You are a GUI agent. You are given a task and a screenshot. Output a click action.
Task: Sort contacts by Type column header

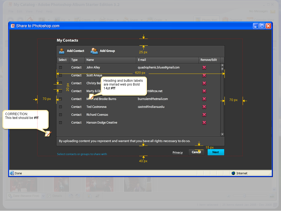click(77, 60)
